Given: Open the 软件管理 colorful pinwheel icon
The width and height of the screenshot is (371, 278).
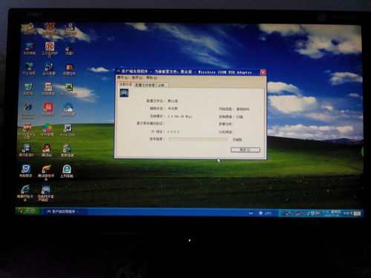Looking at the screenshot, I should click(47, 130).
